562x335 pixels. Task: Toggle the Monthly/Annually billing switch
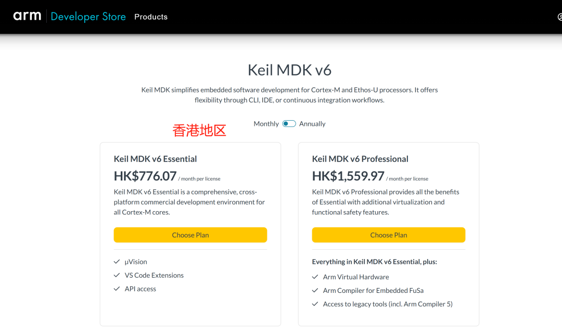[x=289, y=124]
